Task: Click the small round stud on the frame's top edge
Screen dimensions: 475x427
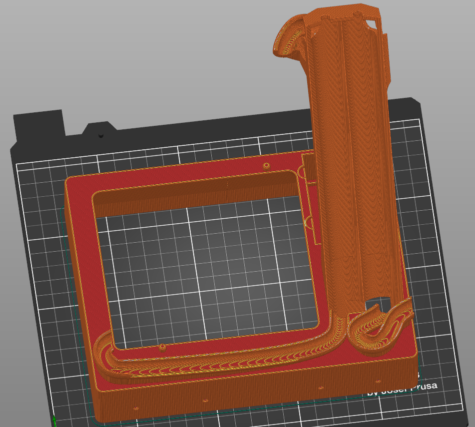Action: pos(267,165)
